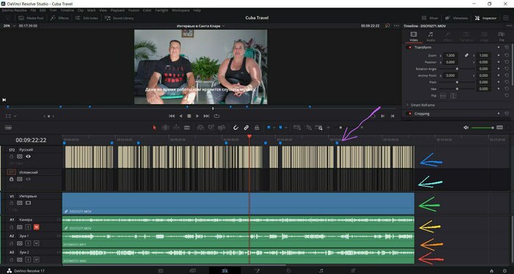
Task: Click the Position Lock padlock icon
Action: 257,127
